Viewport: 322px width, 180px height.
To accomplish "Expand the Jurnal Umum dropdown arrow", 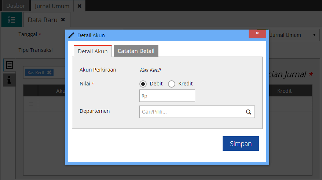I will point(314,35).
